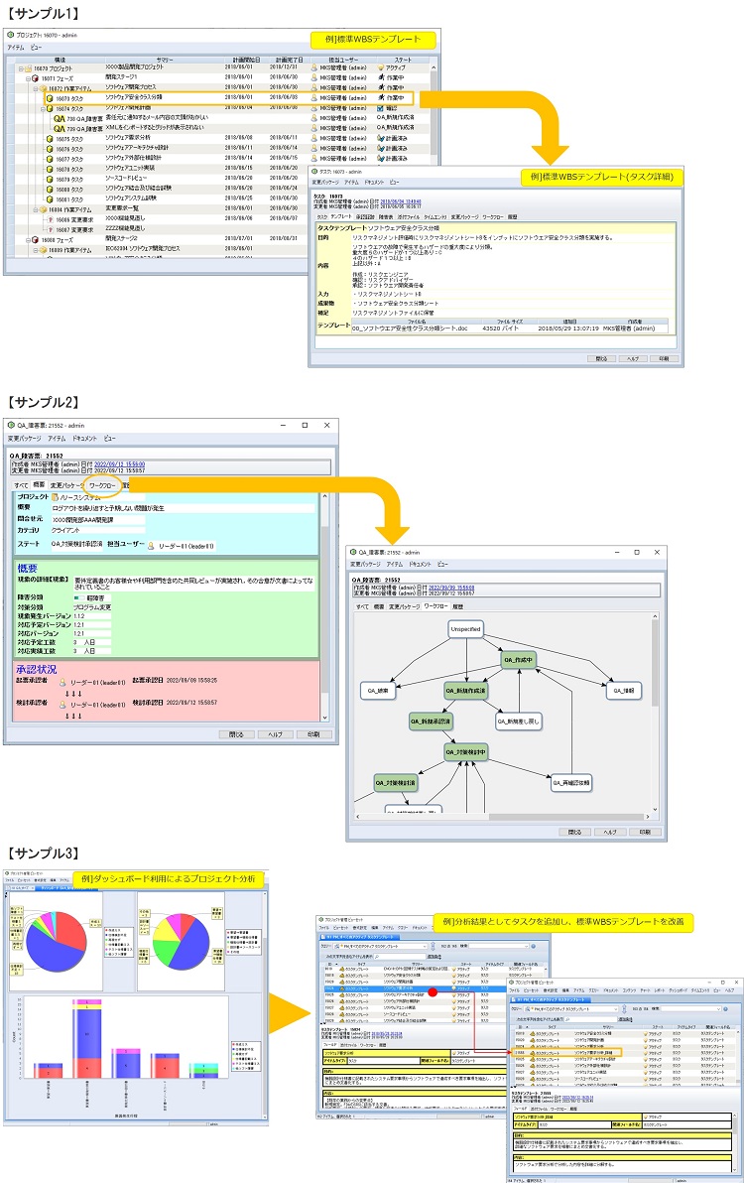Open the アイテム menu in the project window
The image size is (744, 1183).
pyautogui.click(x=17, y=47)
